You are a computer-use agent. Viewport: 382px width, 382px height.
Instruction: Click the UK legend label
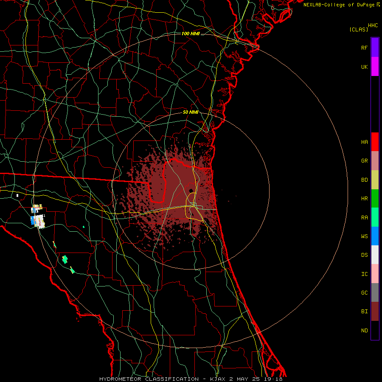[x=364, y=67]
